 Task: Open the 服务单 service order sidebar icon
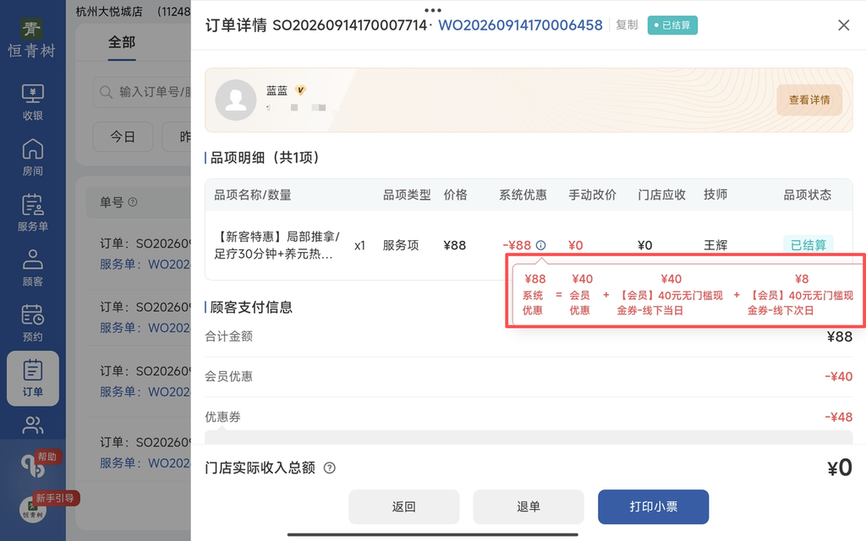click(33, 212)
